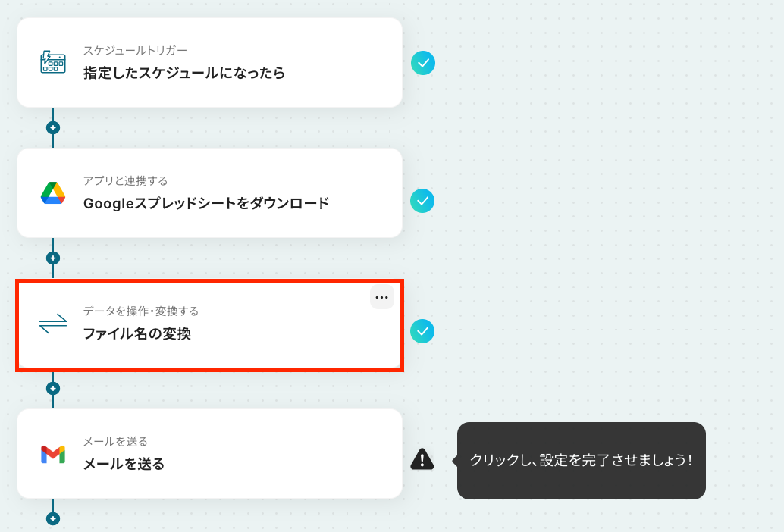Click the Gmail icon
This screenshot has height=532, width=784.
pos(53,454)
